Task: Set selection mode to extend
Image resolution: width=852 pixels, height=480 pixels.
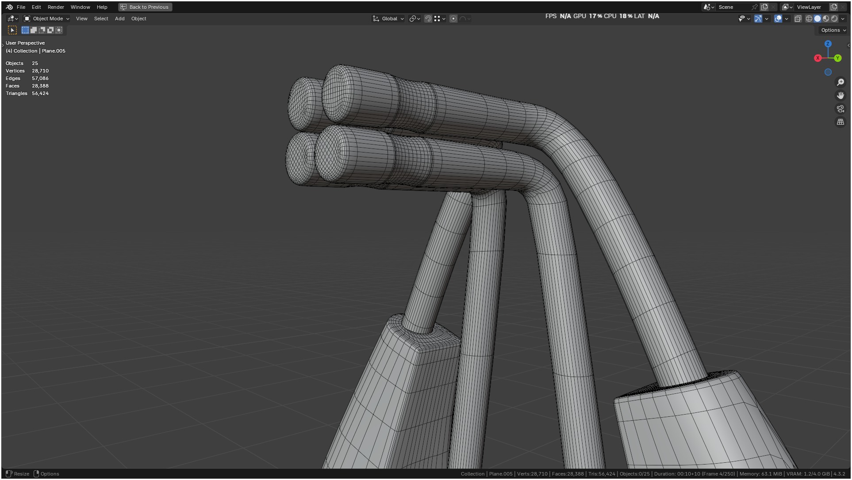Action: coord(34,30)
